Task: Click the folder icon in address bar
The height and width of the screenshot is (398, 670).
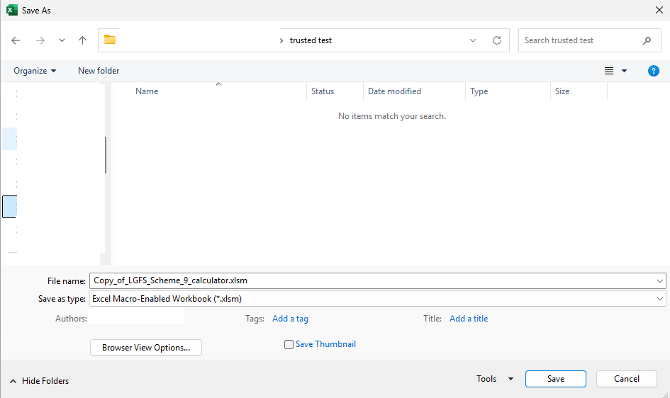Action: click(110, 40)
